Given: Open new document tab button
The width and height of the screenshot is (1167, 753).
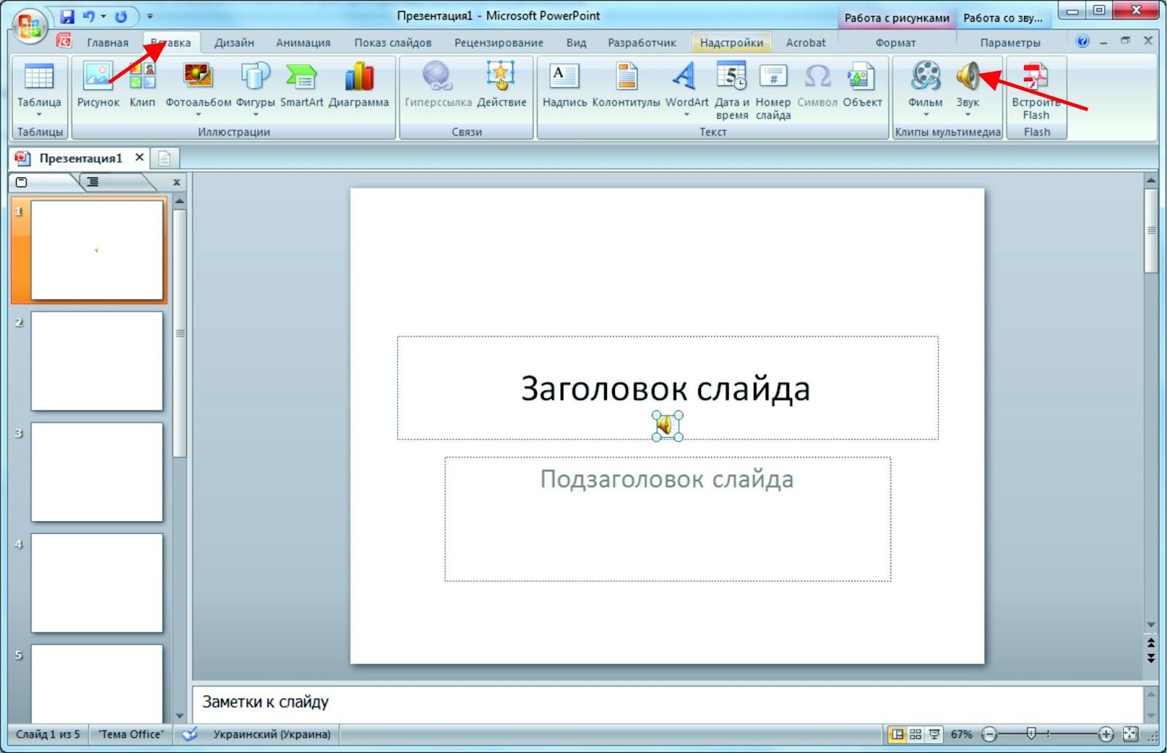Looking at the screenshot, I should pos(165,158).
